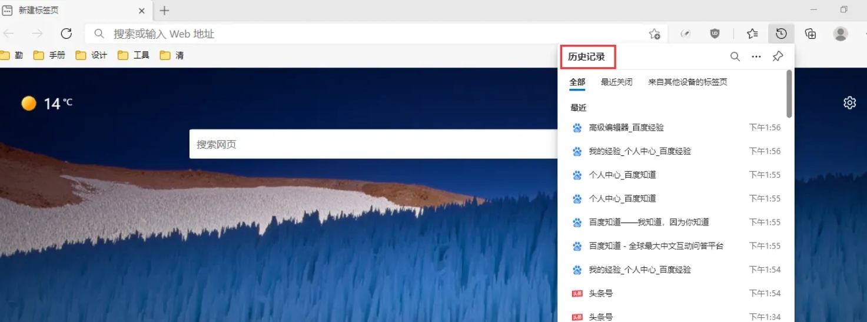Expand the 设计 bookmarks folder
867x322 pixels.
click(x=92, y=55)
